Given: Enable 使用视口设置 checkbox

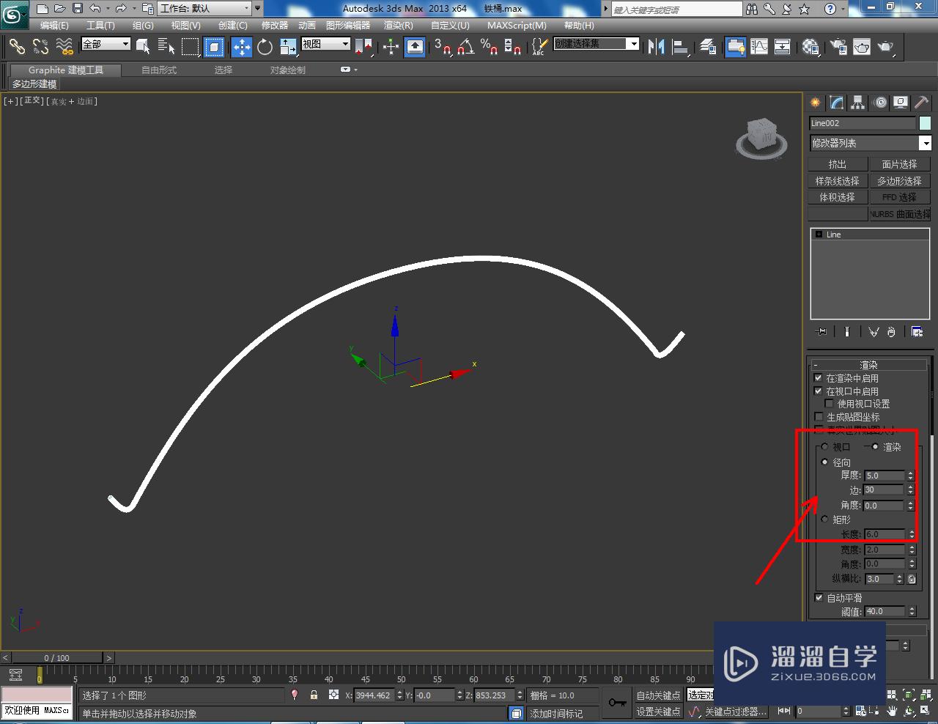Looking at the screenshot, I should click(829, 404).
